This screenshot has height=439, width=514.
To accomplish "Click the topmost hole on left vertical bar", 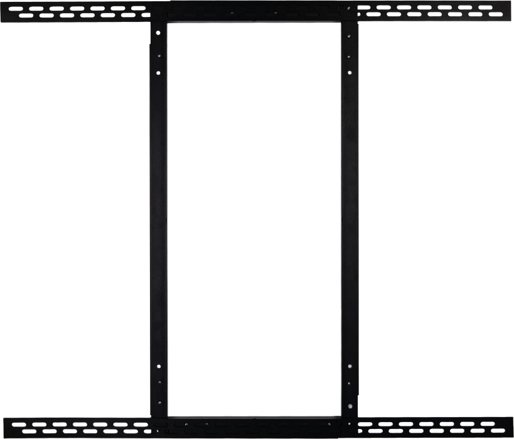I will coord(158,33).
